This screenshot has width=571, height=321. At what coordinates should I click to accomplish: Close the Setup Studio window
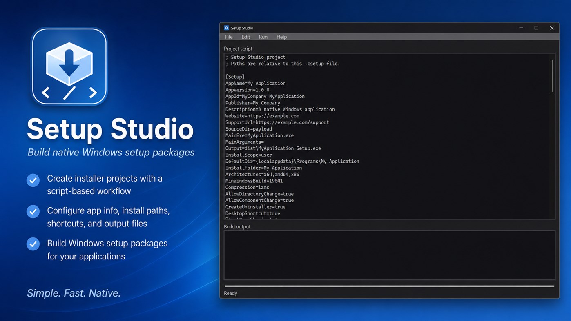pyautogui.click(x=551, y=28)
